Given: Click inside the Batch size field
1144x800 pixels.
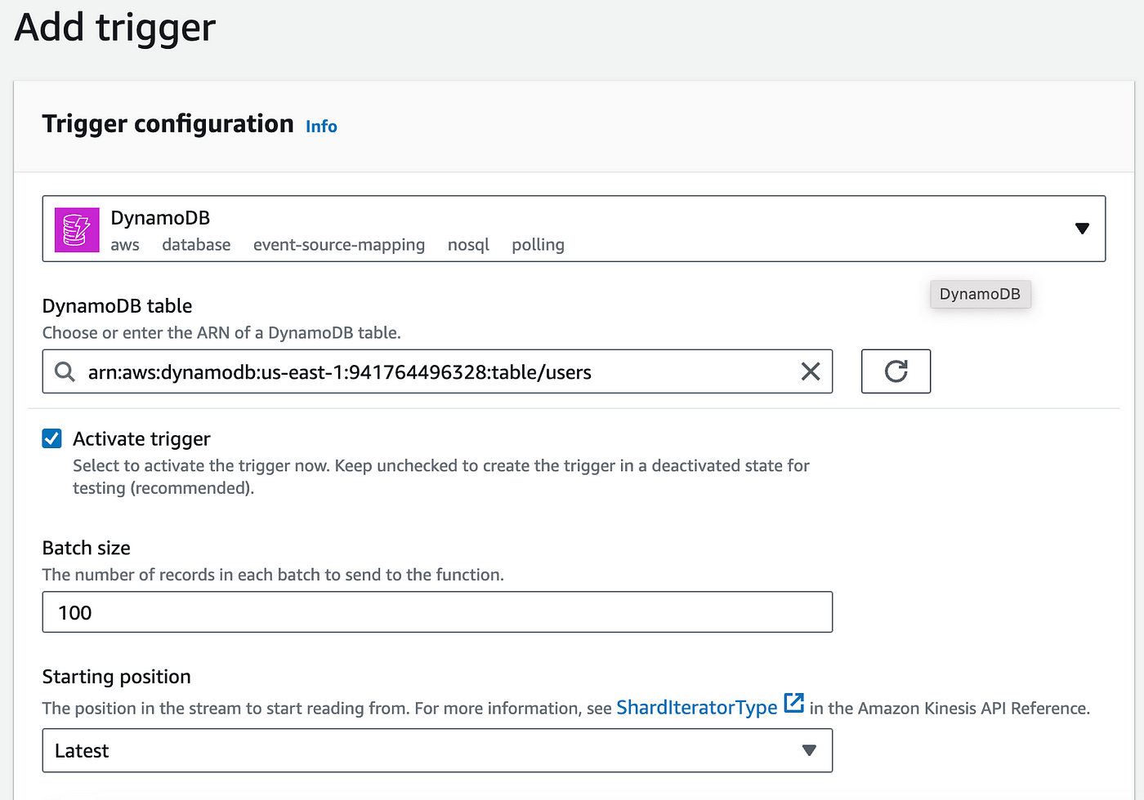Looking at the screenshot, I should coord(437,611).
